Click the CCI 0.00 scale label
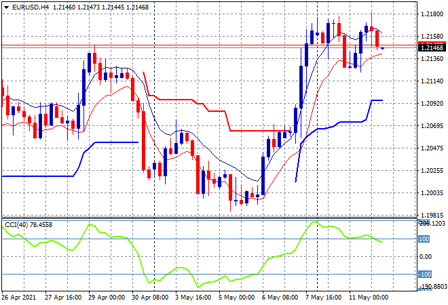 425,257
